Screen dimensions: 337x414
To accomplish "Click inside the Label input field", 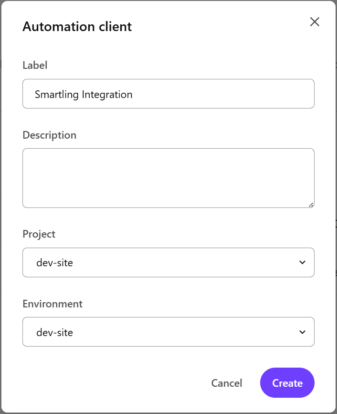I will tap(168, 94).
